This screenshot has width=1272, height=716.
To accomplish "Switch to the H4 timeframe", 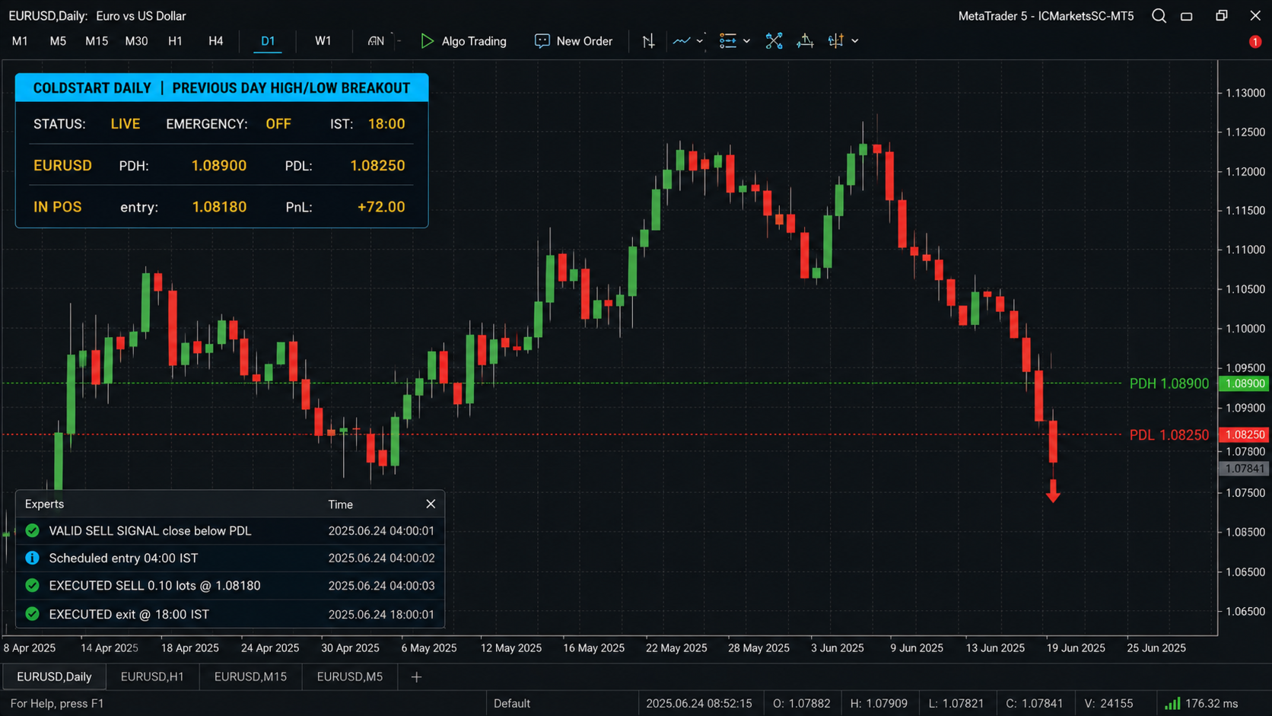I will tap(216, 41).
